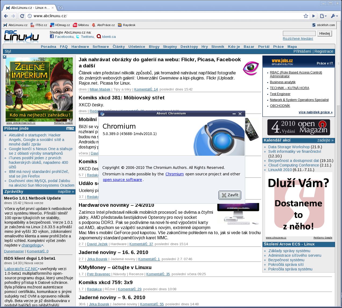Click the Styl link
Image resolution: width=342 pixels, height=308 pixels.
tap(8, 51)
